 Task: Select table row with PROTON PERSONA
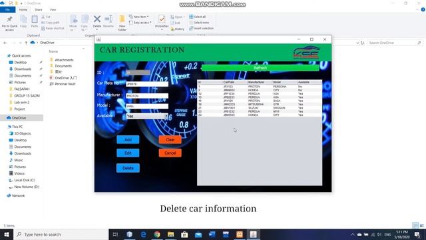tap(260, 87)
